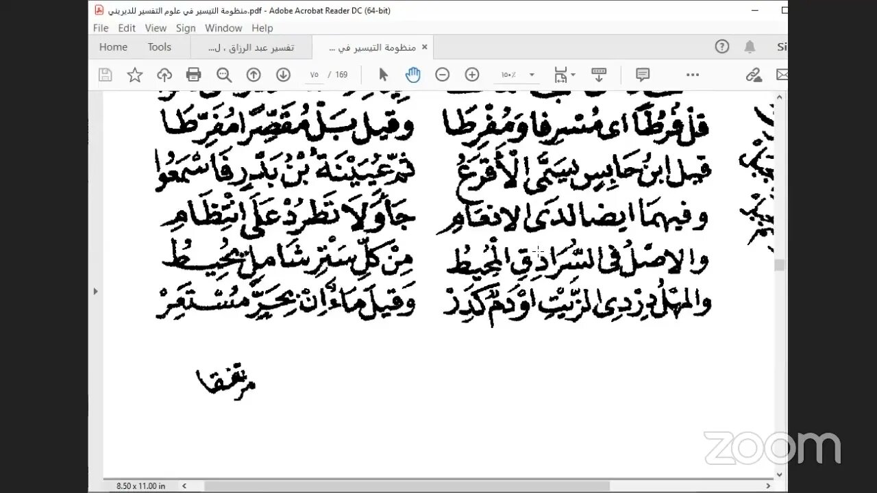Open the fit page options dropdown
The image size is (877, 493).
pos(565,75)
